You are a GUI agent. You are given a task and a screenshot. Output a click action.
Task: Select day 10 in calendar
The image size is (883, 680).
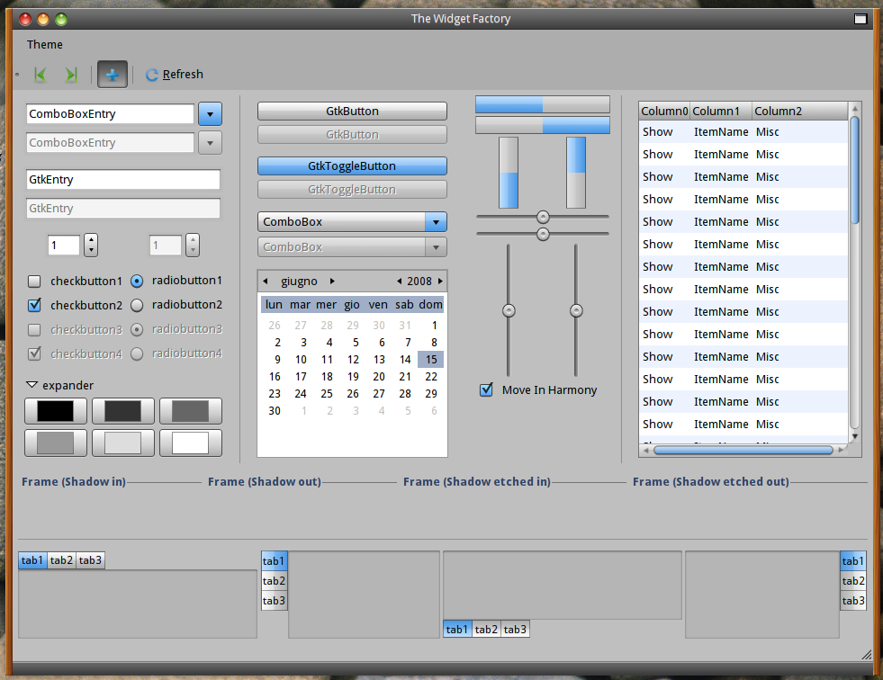(301, 359)
